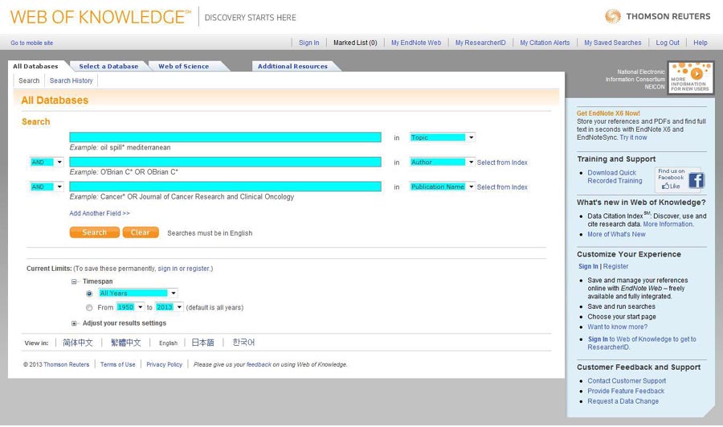Select the All Years timespan radio button

[89, 294]
